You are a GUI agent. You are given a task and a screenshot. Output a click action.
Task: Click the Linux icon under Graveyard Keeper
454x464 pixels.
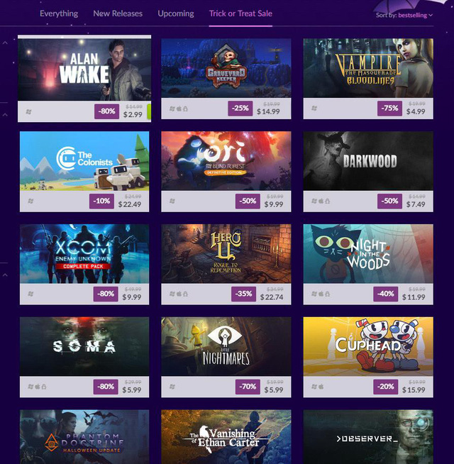[x=186, y=109]
